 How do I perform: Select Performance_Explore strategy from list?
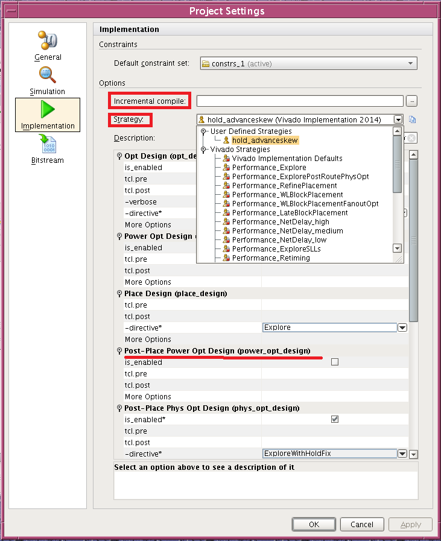[268, 168]
